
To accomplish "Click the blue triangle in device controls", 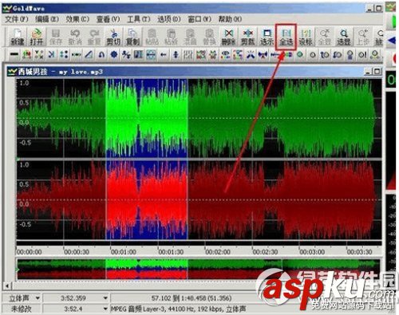I will (392, 41).
